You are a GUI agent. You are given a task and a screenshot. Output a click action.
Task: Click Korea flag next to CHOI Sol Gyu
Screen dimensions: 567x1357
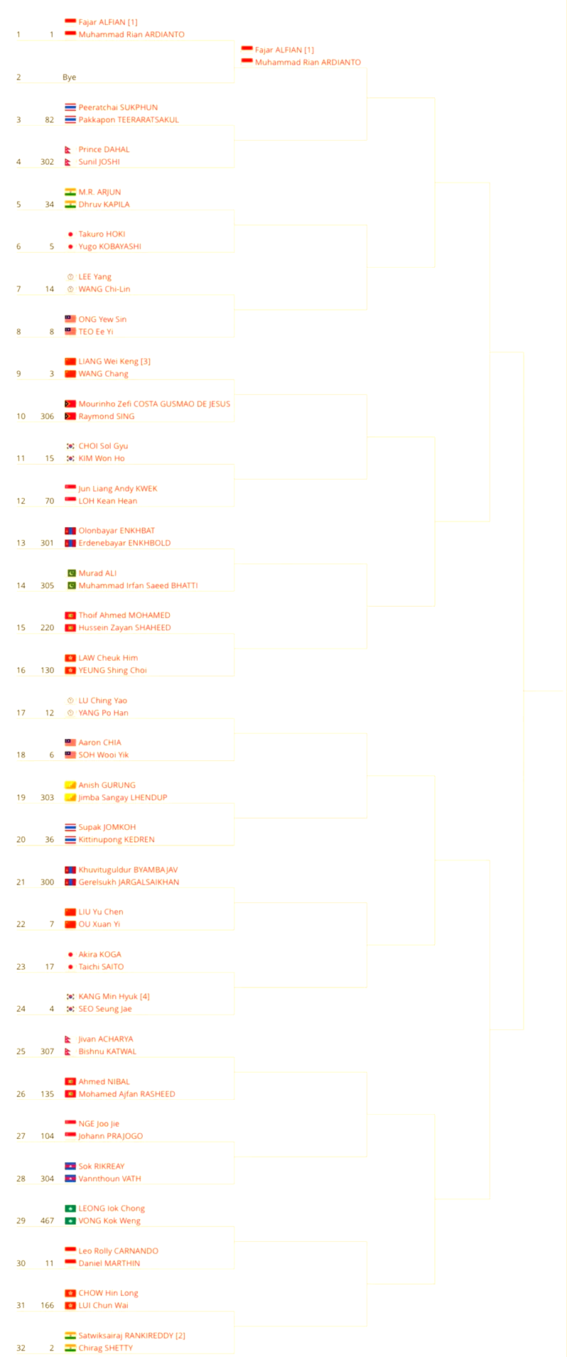coord(70,446)
